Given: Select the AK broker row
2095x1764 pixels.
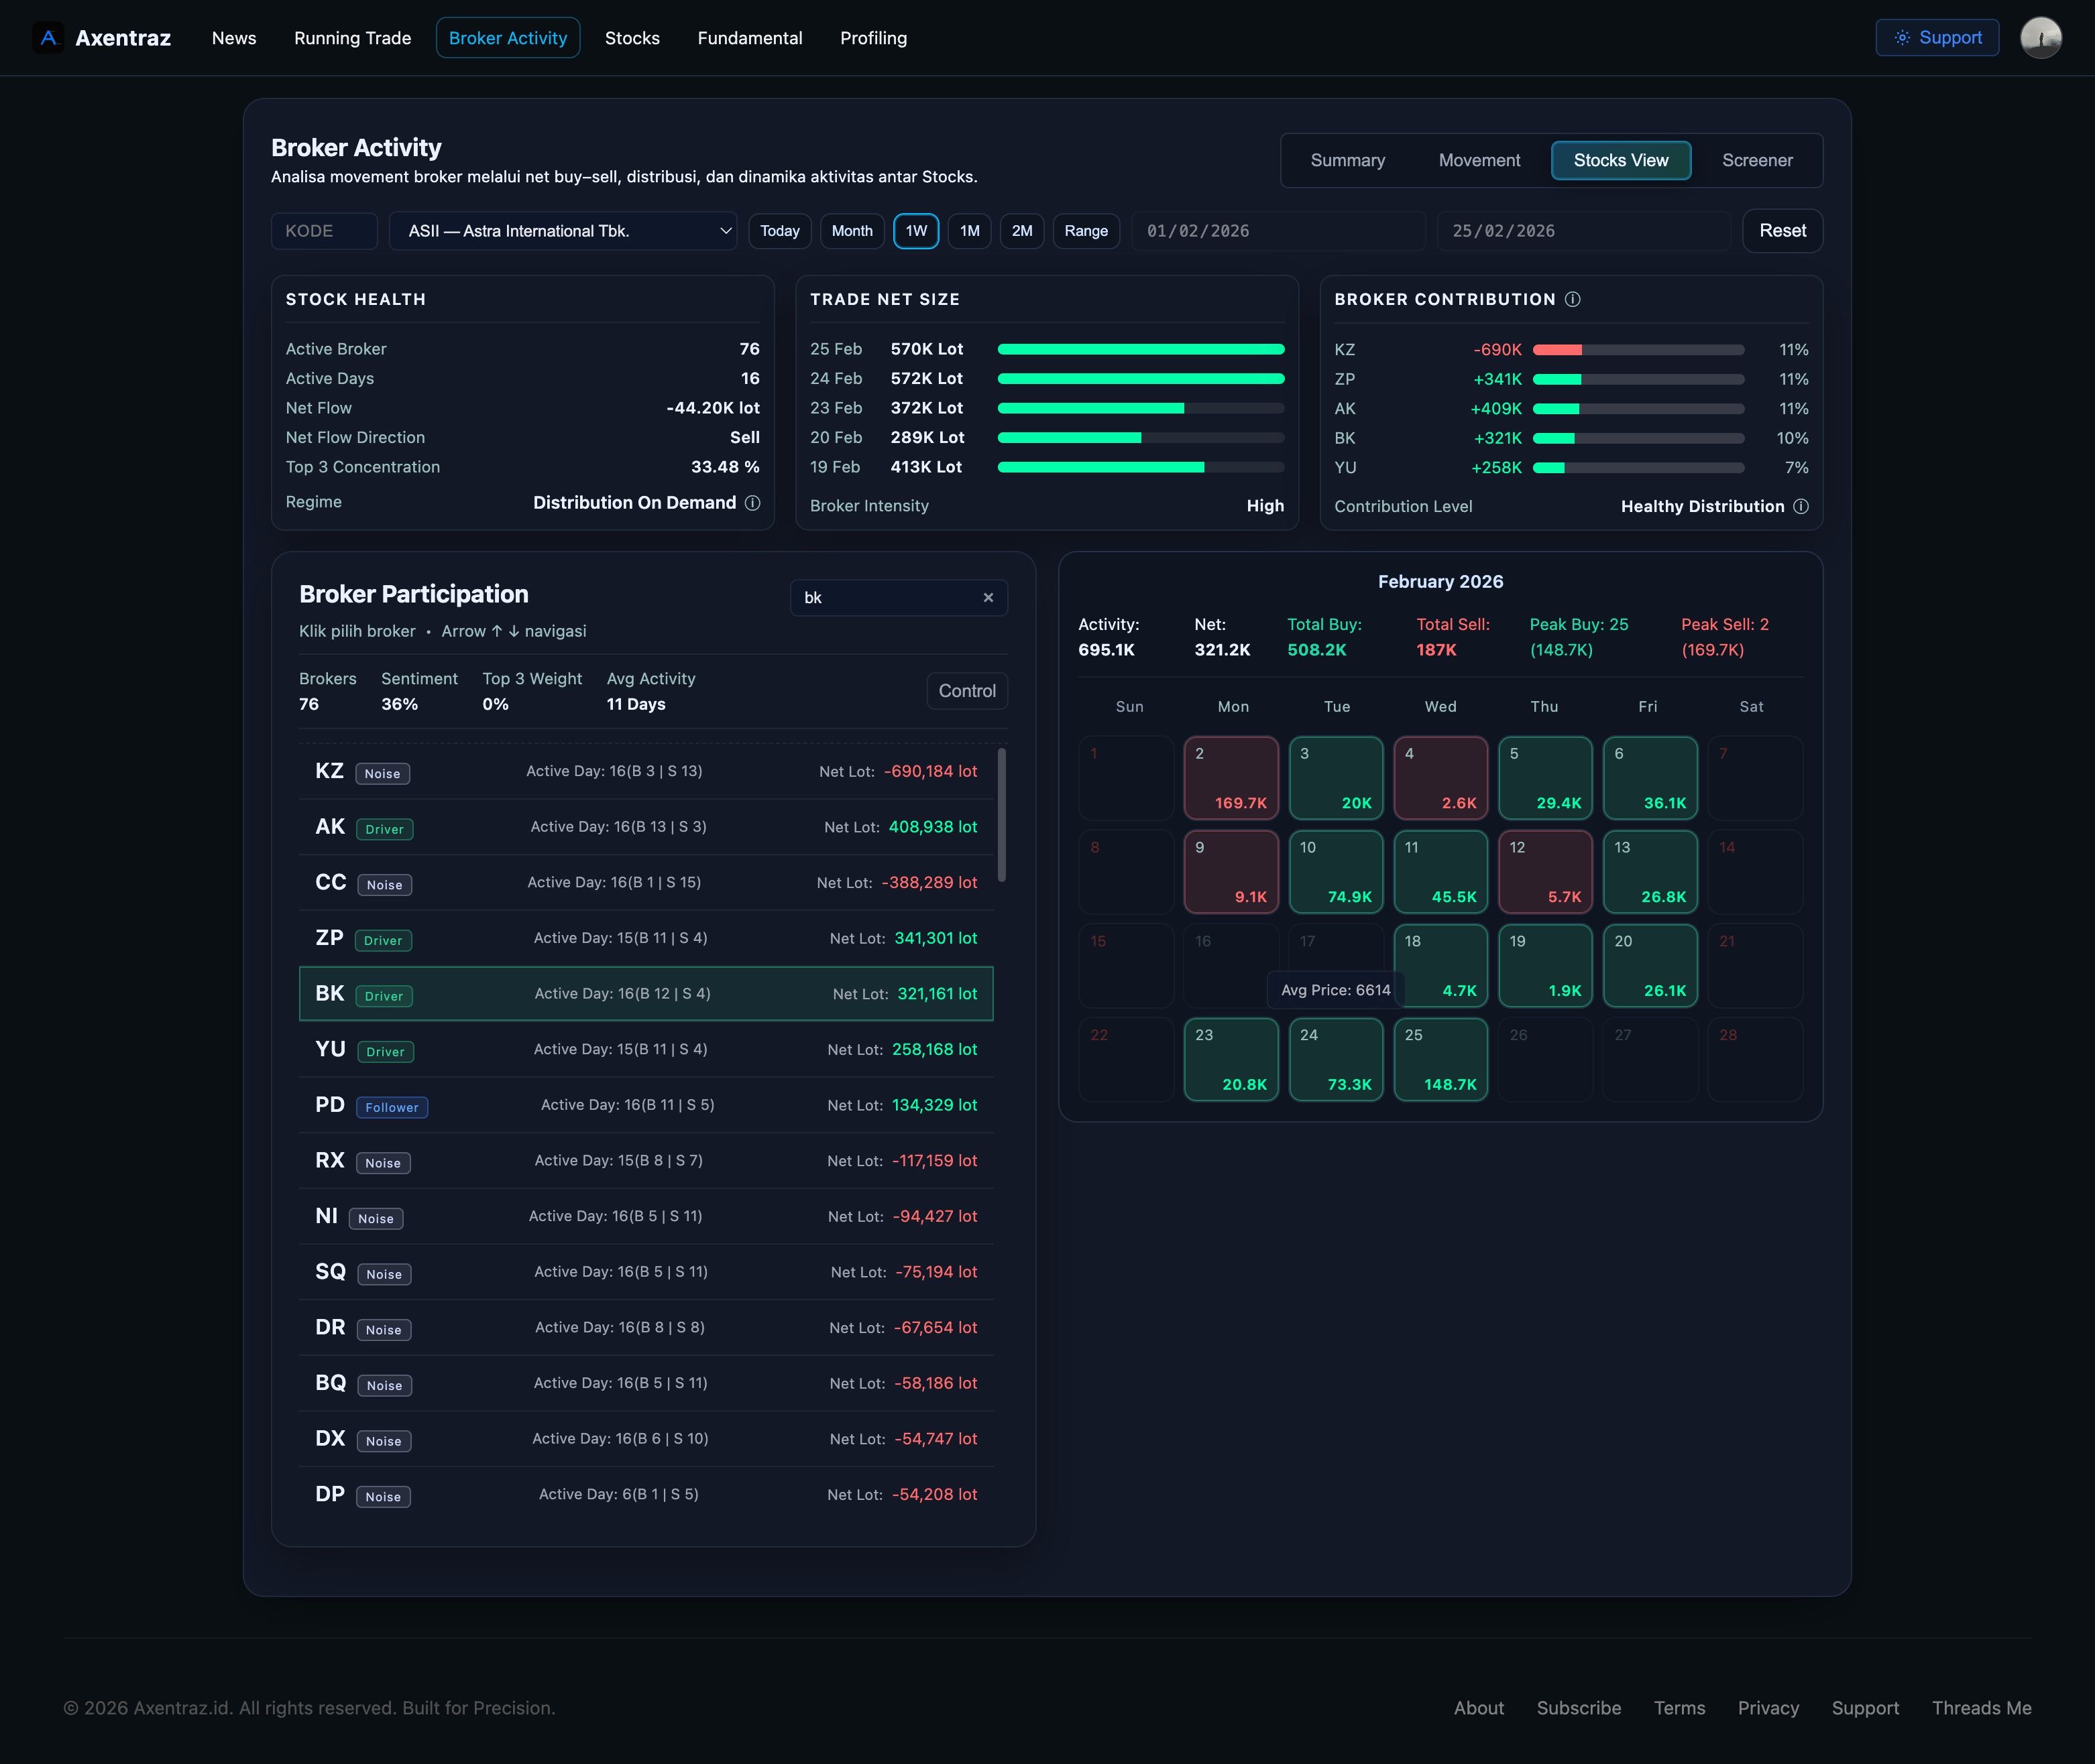Looking at the screenshot, I should click(645, 827).
